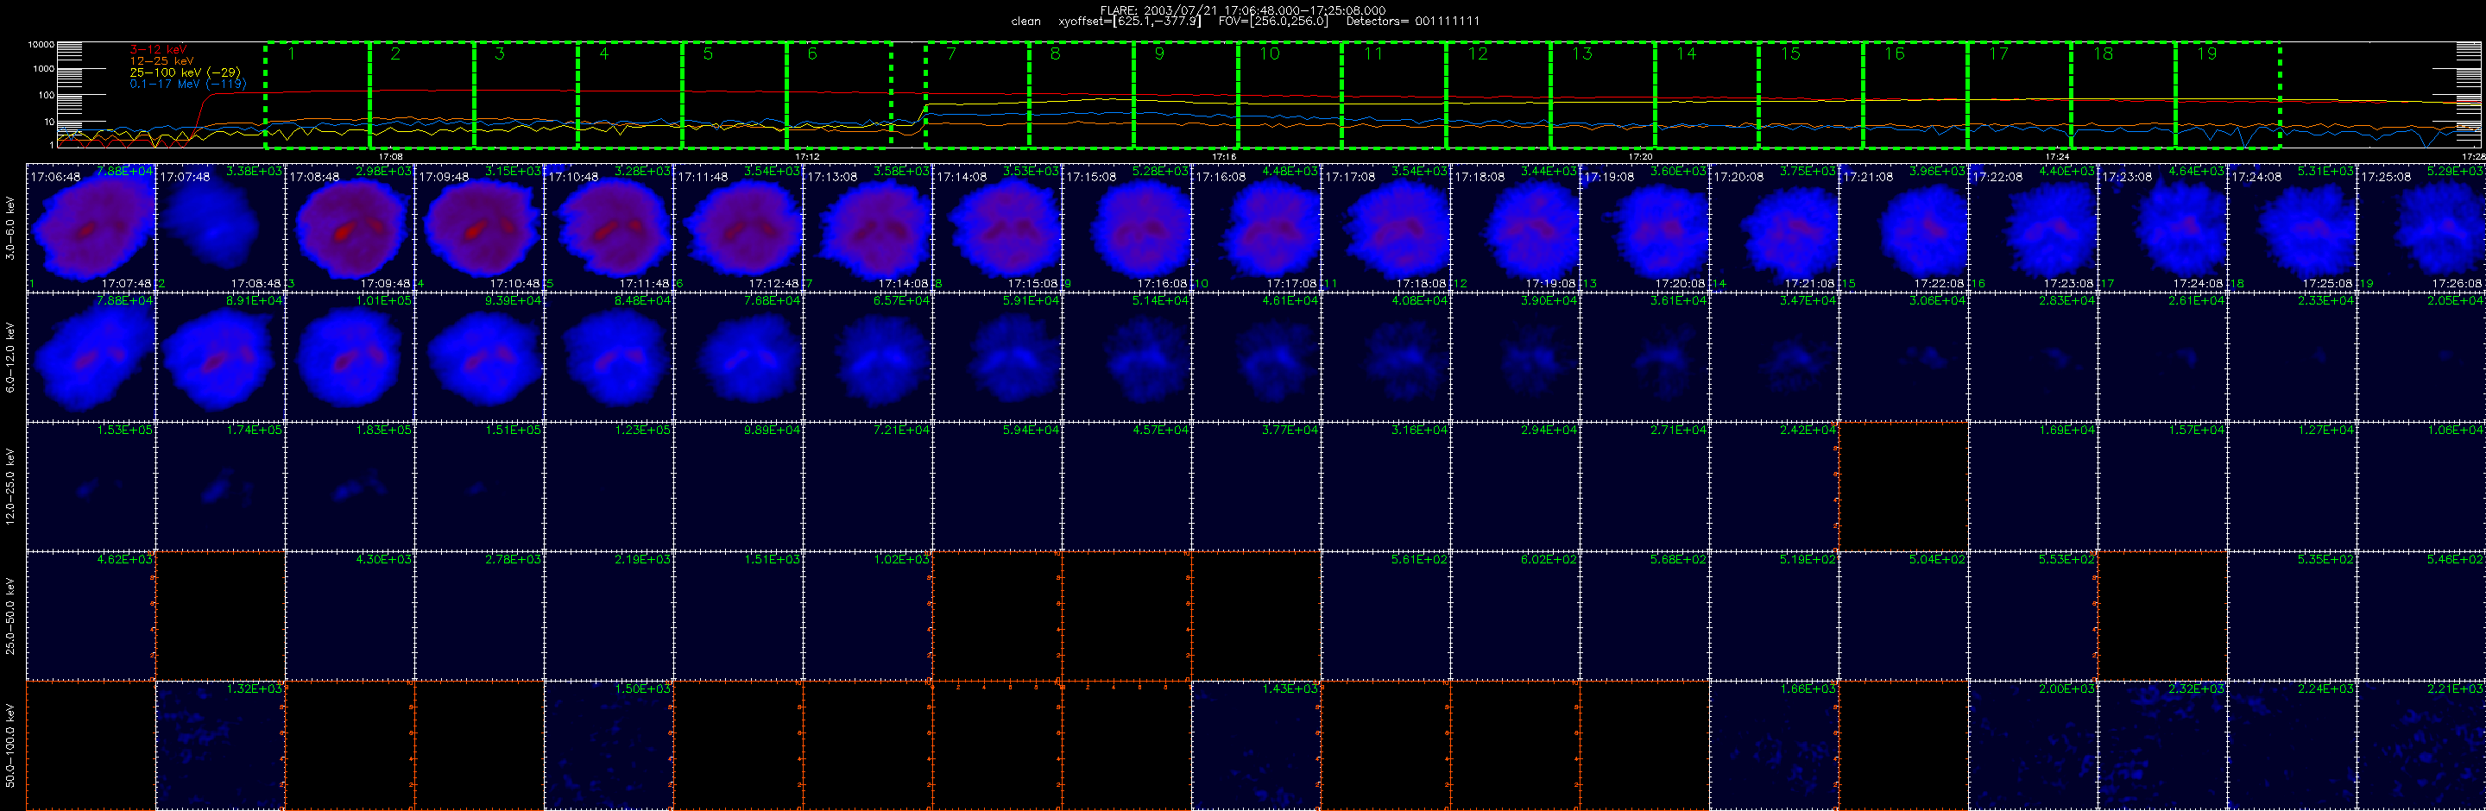Click the 17:12 tick label under the light curve
2486x811 pixels.
807,156
